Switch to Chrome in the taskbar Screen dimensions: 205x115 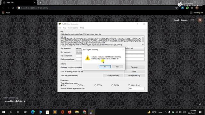[84, 112]
